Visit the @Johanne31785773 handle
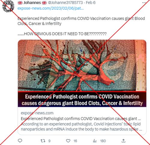This screenshot has height=145, width=150. click(x=65, y=3)
